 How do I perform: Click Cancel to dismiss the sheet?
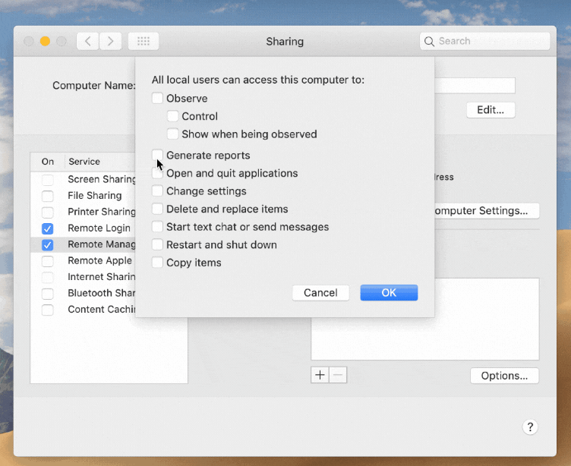coord(320,293)
